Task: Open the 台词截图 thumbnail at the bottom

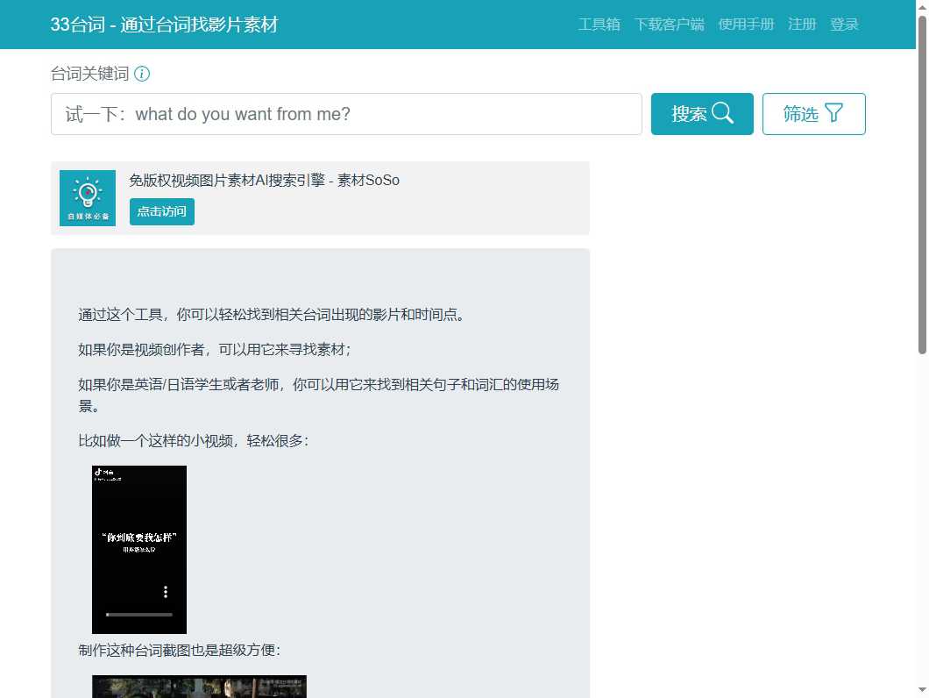Action: 199,687
